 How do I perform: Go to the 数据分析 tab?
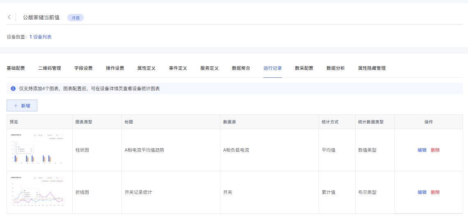pyautogui.click(x=335, y=68)
